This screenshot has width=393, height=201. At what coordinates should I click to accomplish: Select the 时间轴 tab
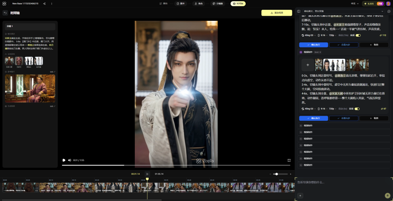pos(238,4)
